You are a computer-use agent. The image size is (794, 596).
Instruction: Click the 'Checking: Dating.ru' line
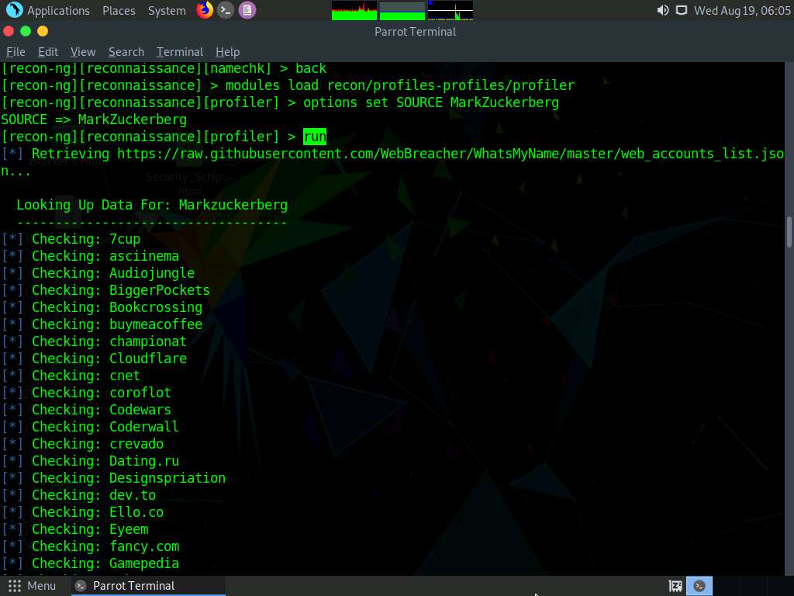pos(90,461)
